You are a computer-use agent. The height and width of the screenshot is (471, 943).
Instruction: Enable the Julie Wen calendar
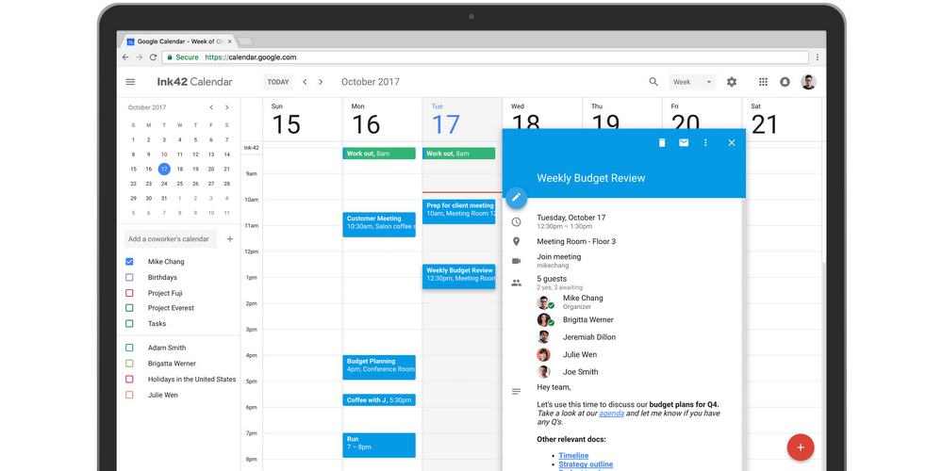click(x=129, y=395)
